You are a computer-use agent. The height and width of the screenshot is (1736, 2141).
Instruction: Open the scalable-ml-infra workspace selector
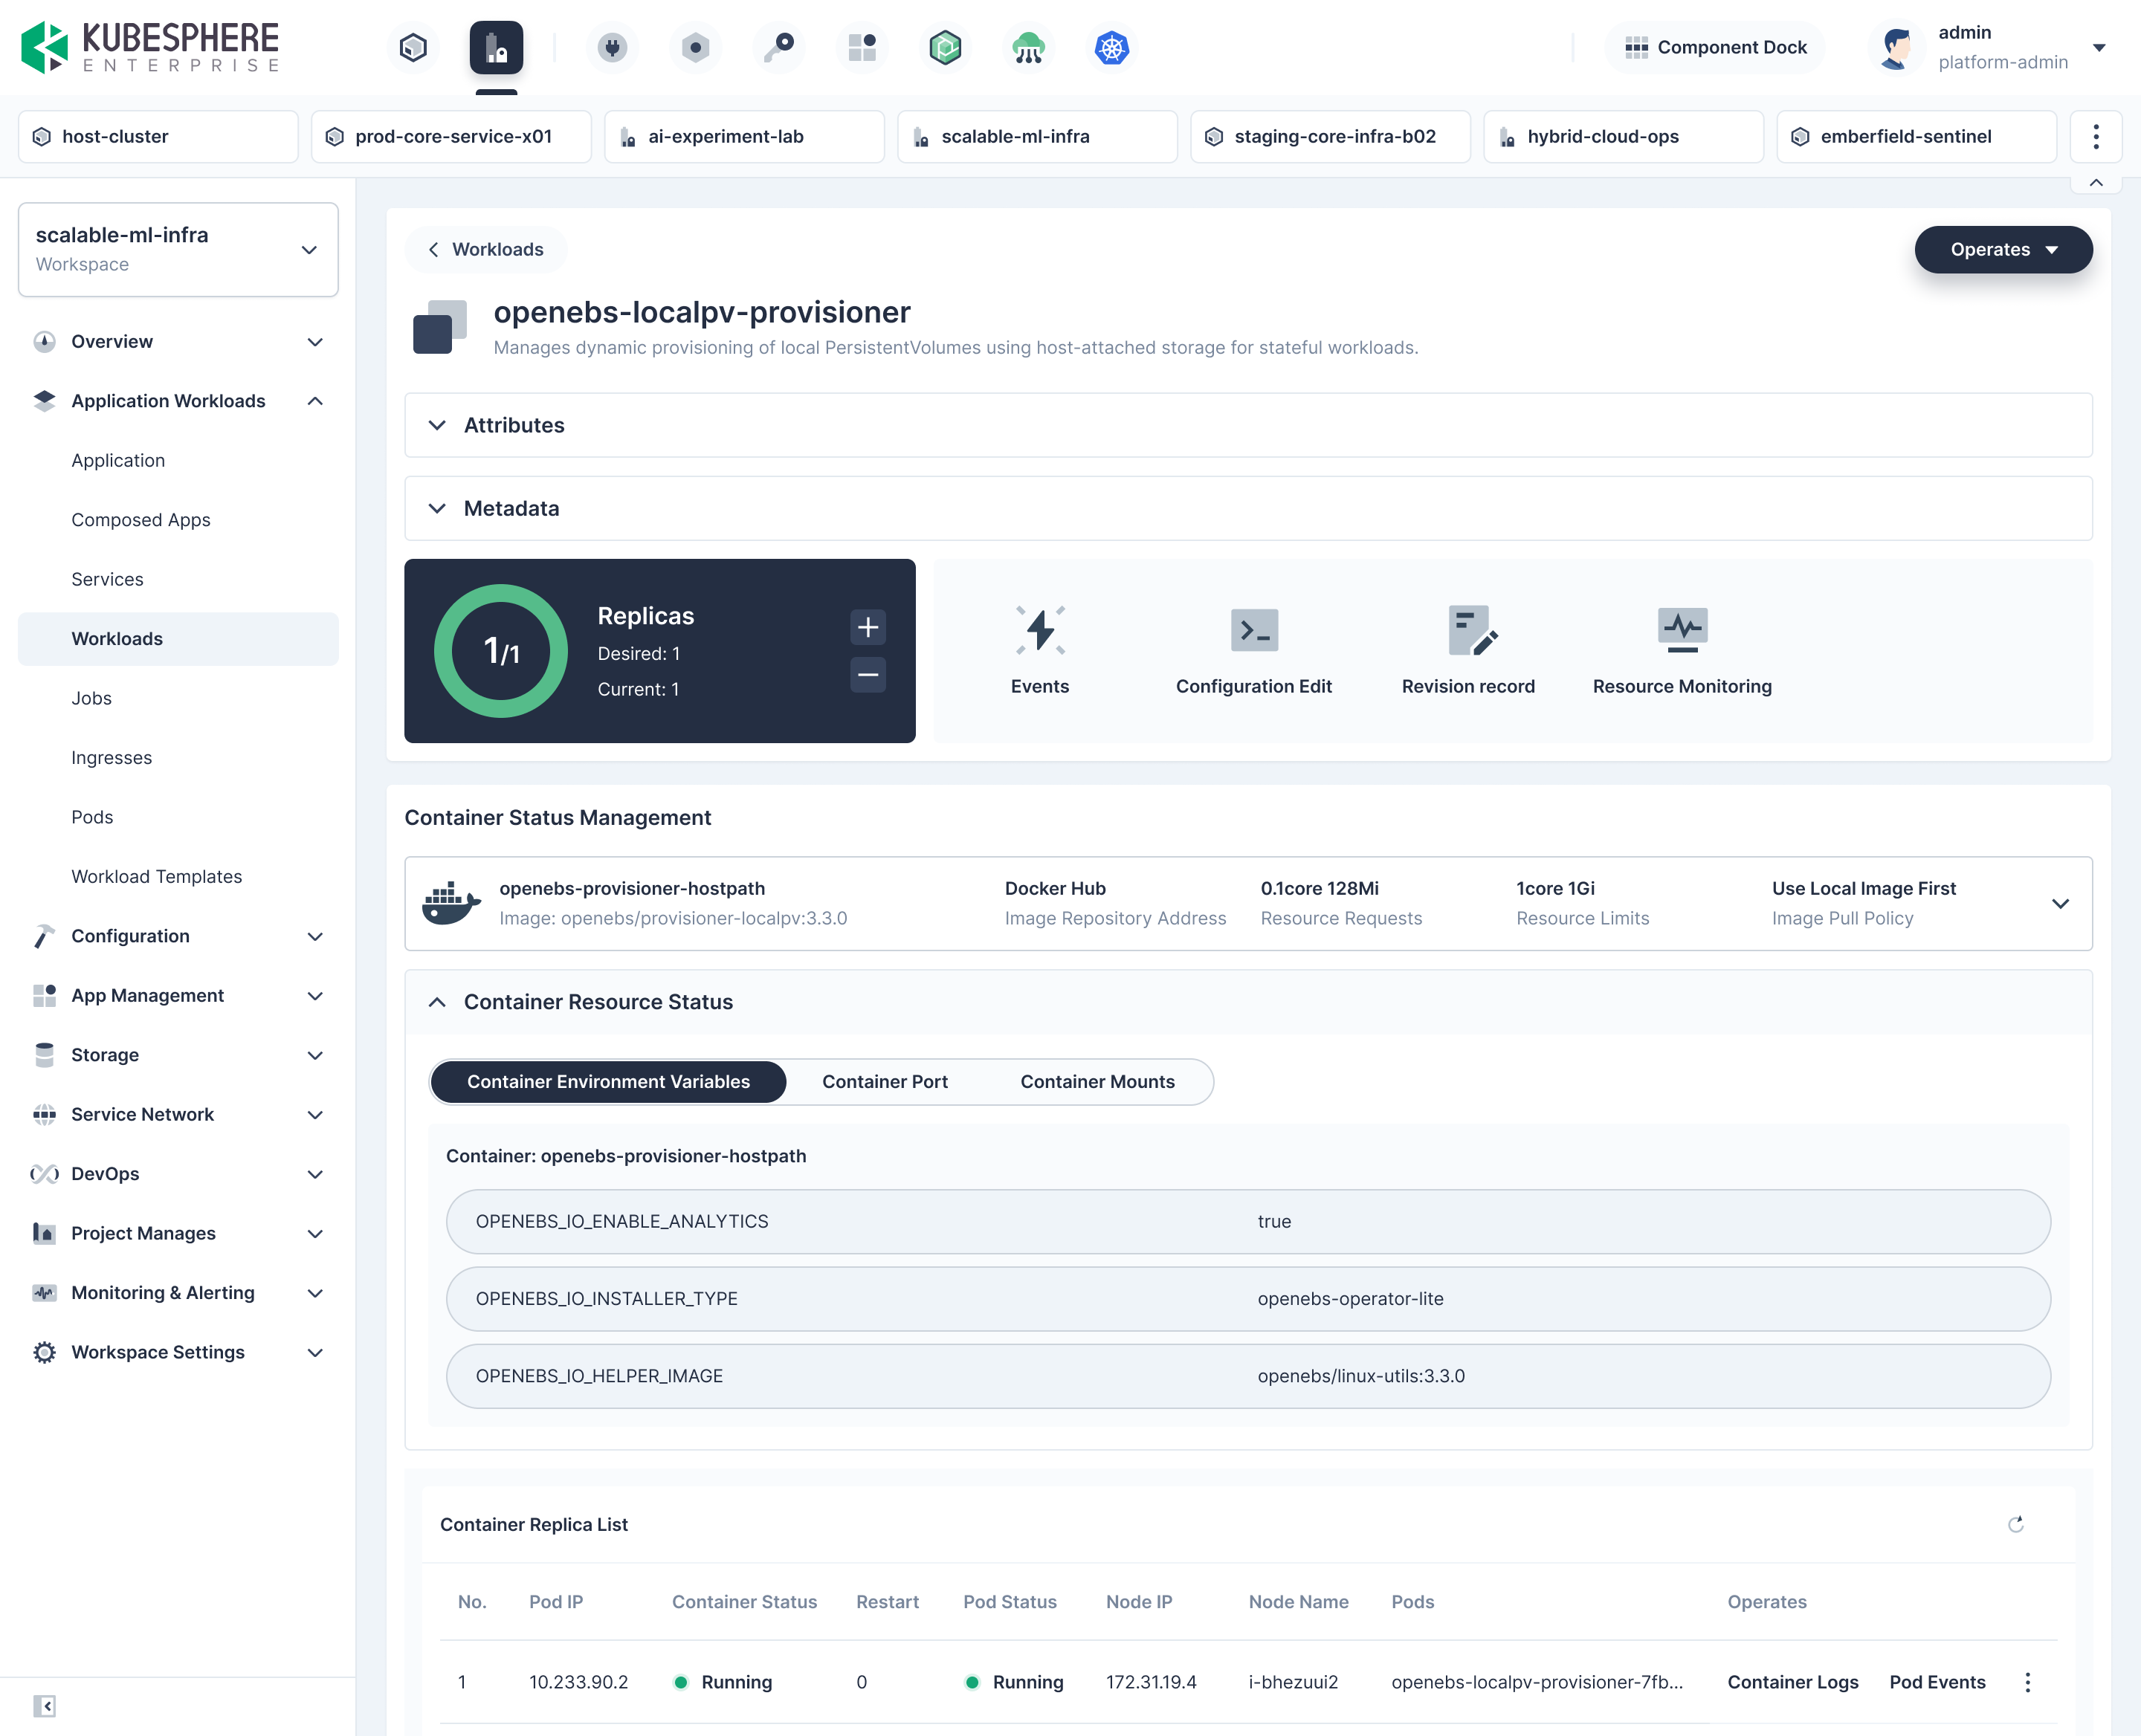click(178, 249)
